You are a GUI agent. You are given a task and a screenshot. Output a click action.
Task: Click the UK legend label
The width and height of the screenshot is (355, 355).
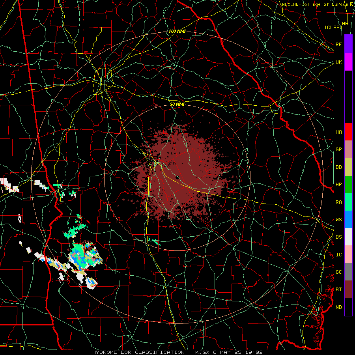coord(338,62)
